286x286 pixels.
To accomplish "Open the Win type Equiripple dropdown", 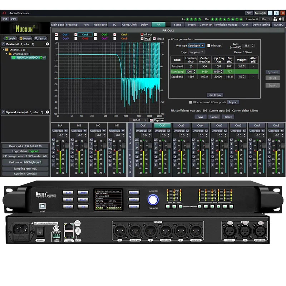I will tap(196, 46).
